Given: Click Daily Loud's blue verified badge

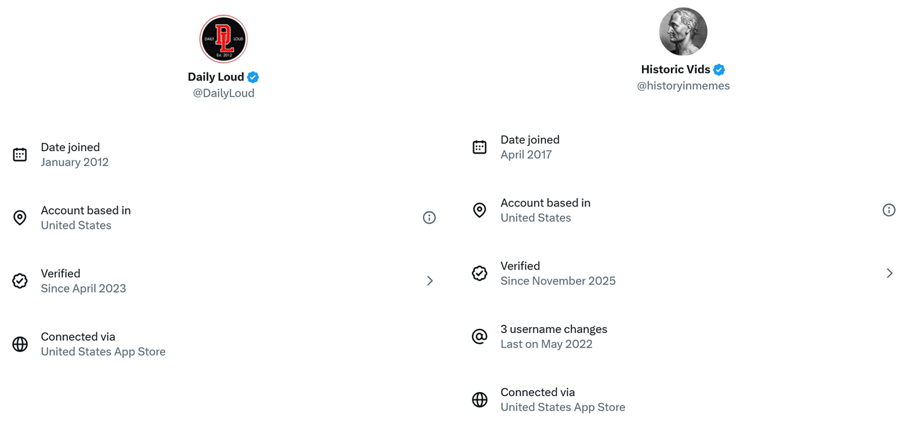Looking at the screenshot, I should coord(253,77).
